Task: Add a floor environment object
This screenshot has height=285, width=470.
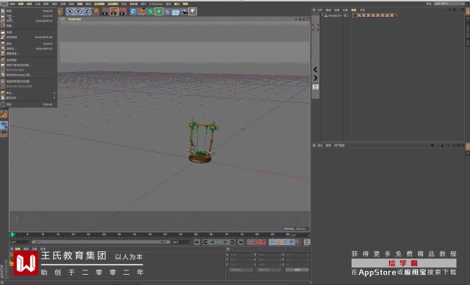Action: (176, 12)
